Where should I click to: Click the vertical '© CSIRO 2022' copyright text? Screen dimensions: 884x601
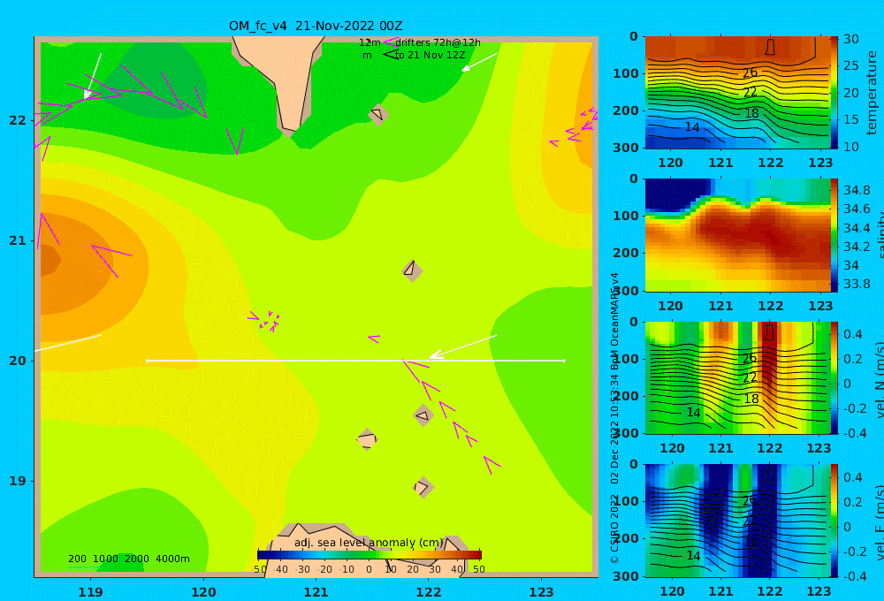coord(614,529)
